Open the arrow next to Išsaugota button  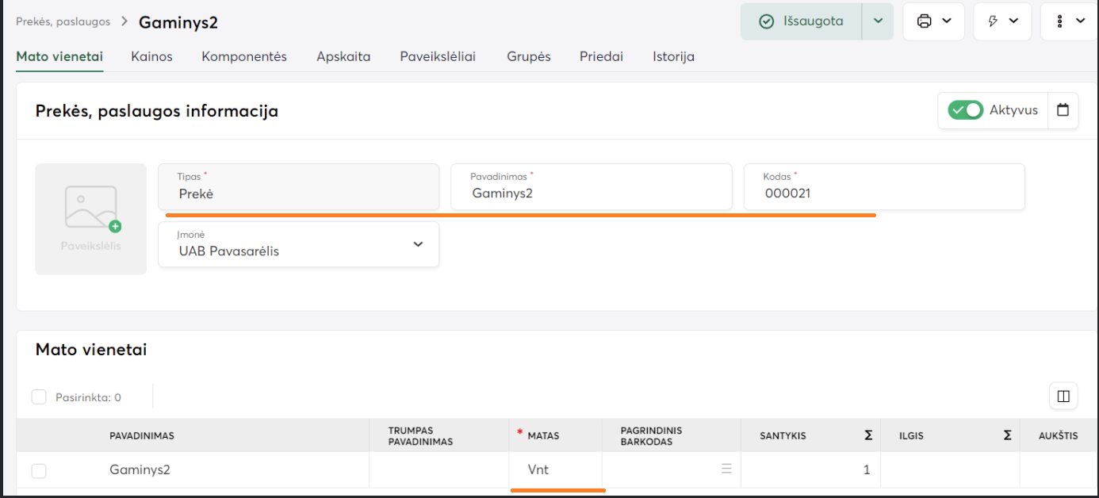pos(878,21)
